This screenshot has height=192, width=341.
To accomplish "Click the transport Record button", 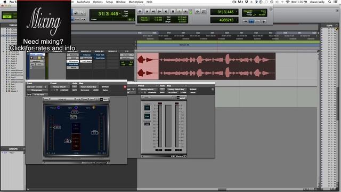I will 185,11.
